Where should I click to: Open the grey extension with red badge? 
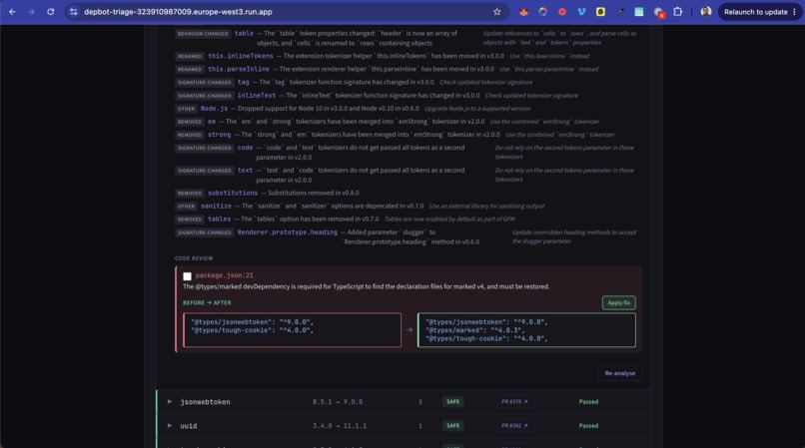click(x=659, y=12)
